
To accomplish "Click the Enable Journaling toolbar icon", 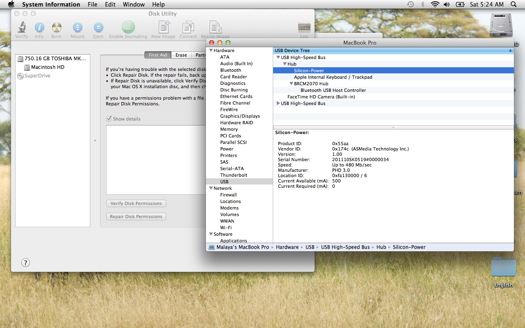I will point(128,27).
